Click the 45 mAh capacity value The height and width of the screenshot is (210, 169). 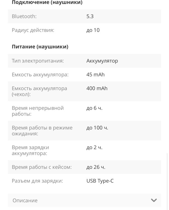(x=95, y=75)
